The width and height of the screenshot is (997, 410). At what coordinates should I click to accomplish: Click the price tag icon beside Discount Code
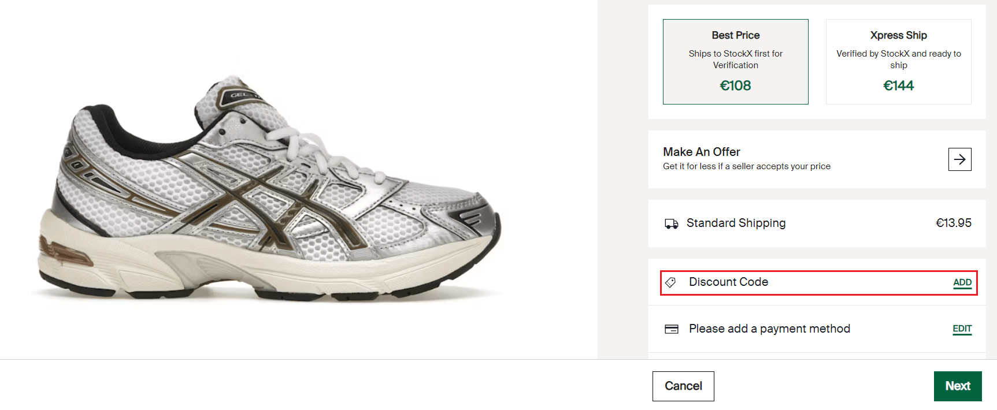(x=671, y=282)
